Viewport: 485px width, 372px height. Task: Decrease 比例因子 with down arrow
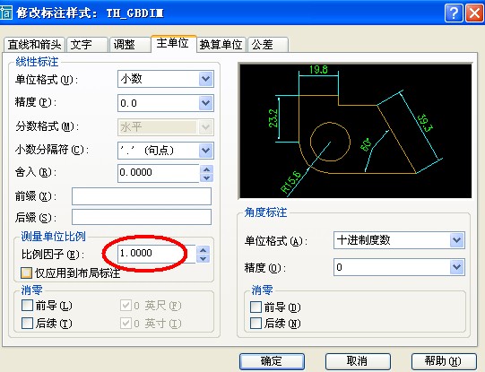pos(204,258)
